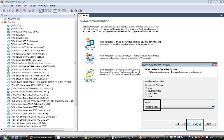Click the 下一步 (Next) wizard button
Image resolution: width=224 pixels, height=140 pixels.
[x=194, y=124]
